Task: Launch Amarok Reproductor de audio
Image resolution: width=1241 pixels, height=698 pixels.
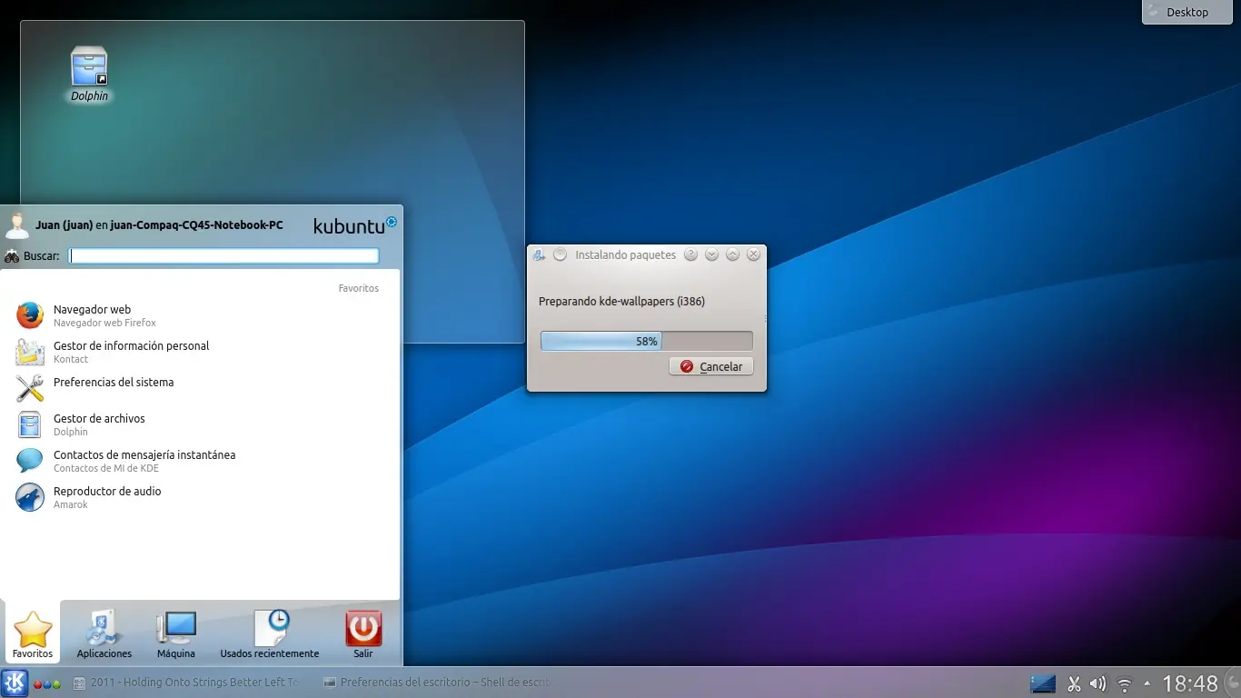Action: 200,497
